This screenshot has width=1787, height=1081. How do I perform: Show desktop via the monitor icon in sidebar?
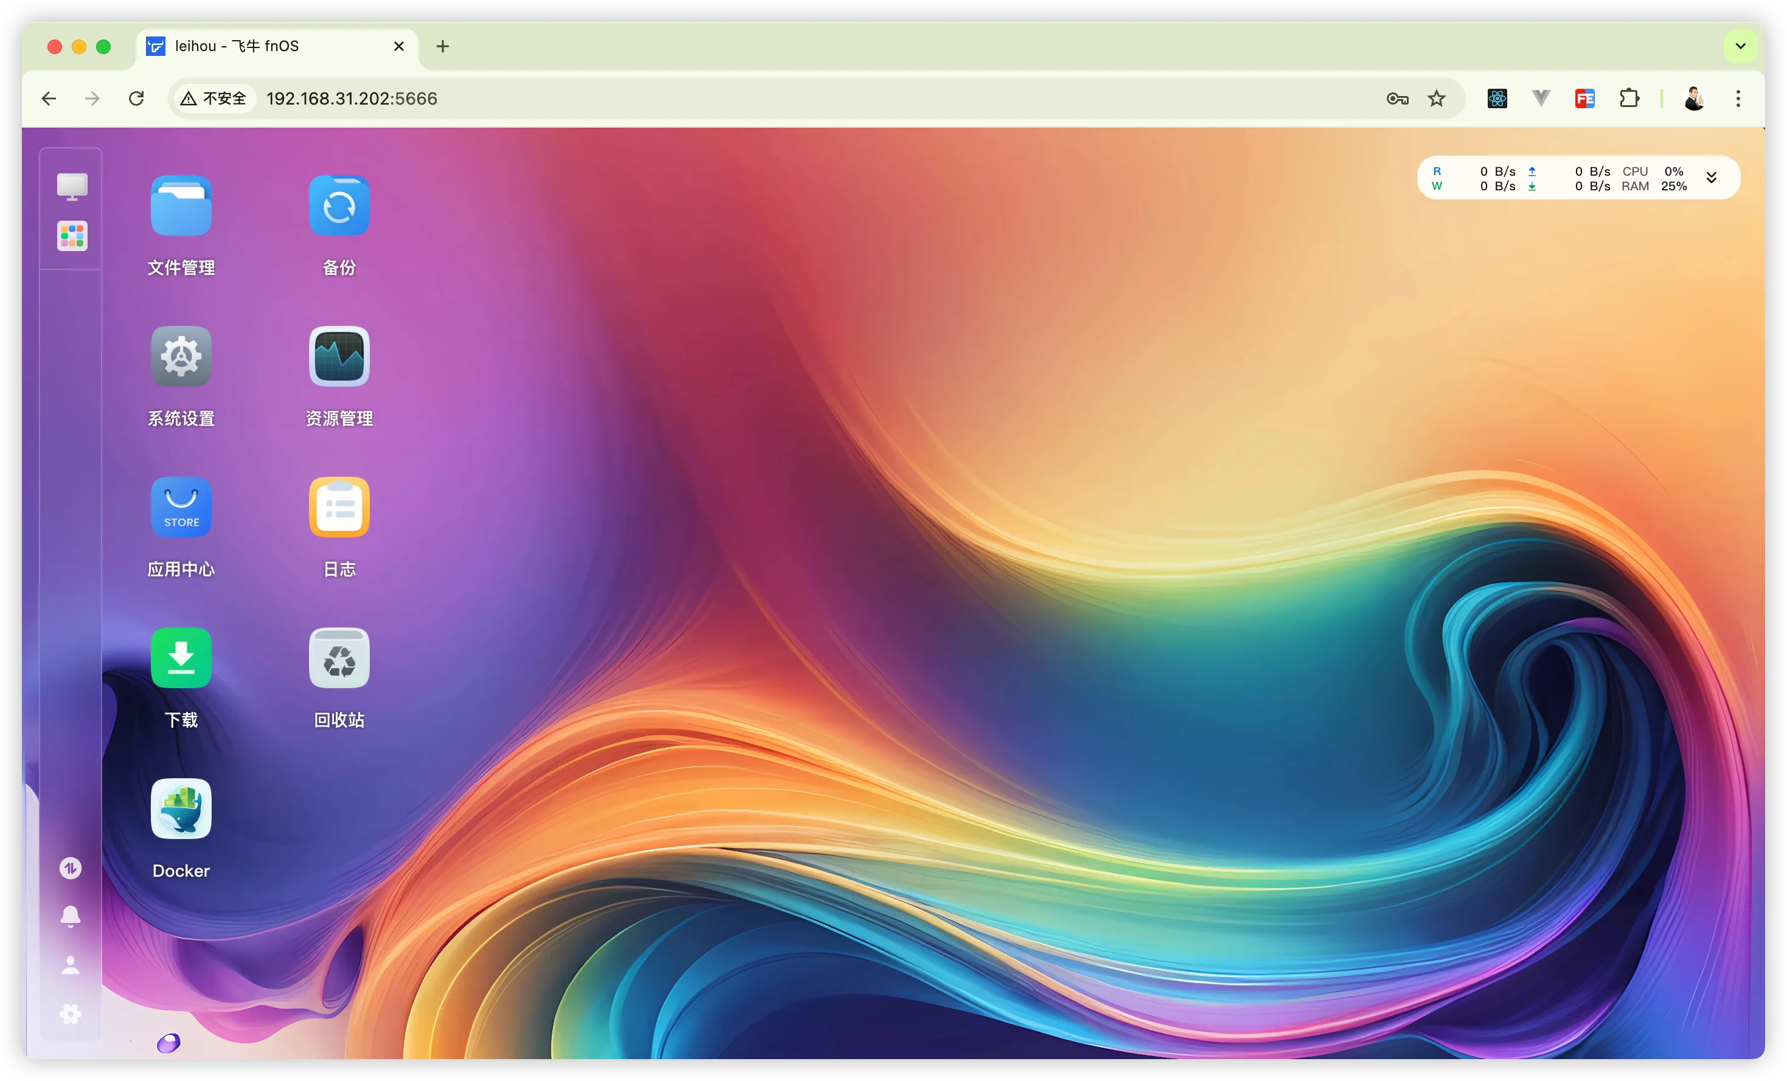[x=72, y=186]
